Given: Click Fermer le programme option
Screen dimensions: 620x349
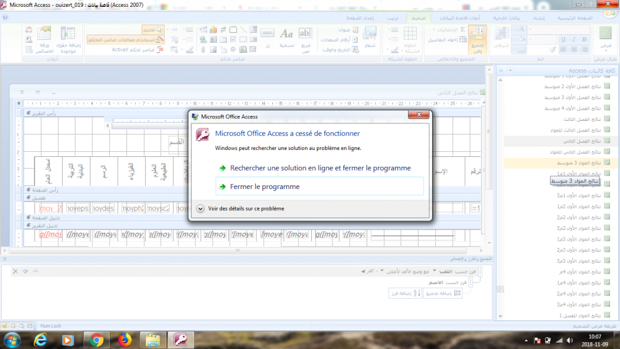Looking at the screenshot, I should pyautogui.click(x=319, y=187).
